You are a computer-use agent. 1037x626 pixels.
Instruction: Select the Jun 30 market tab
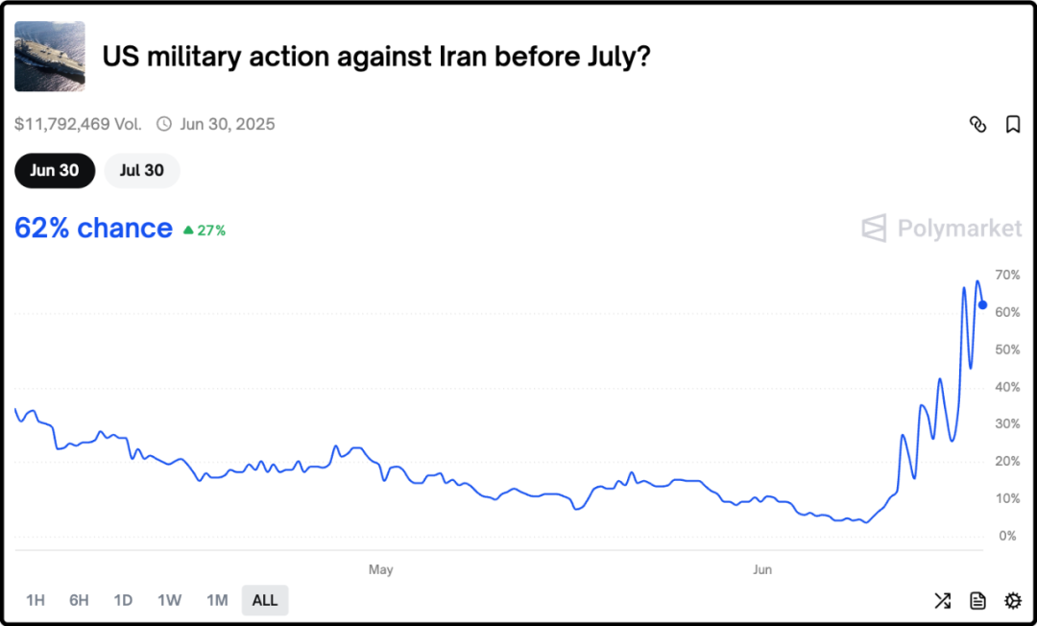55,170
